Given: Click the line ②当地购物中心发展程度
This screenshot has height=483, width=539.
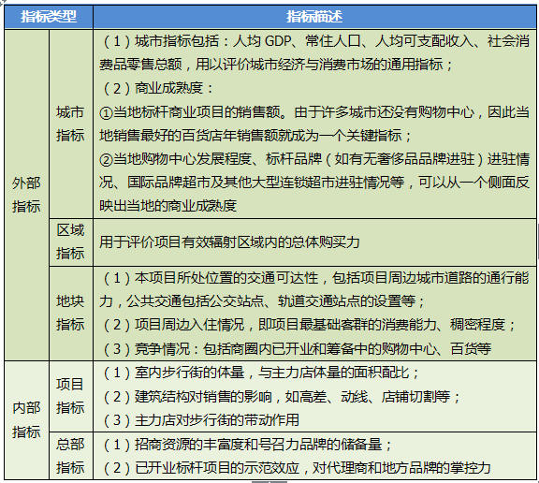Looking at the screenshot, I should tap(314, 159).
